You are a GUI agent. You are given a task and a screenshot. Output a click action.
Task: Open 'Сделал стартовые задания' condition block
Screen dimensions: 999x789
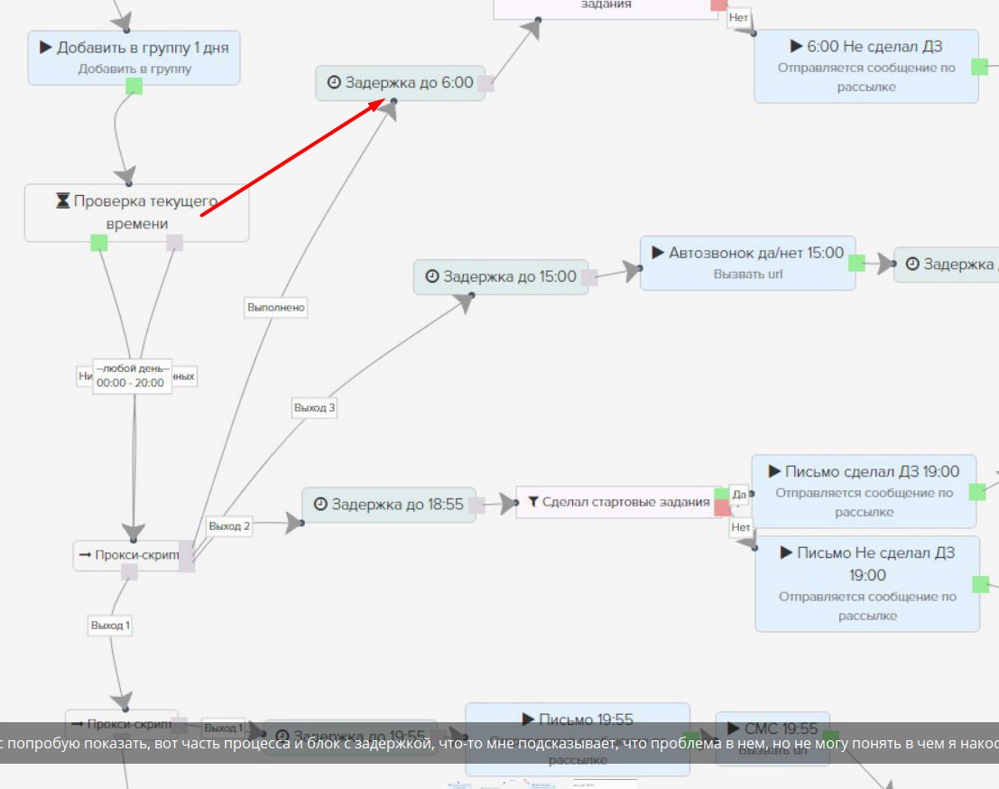click(x=618, y=502)
